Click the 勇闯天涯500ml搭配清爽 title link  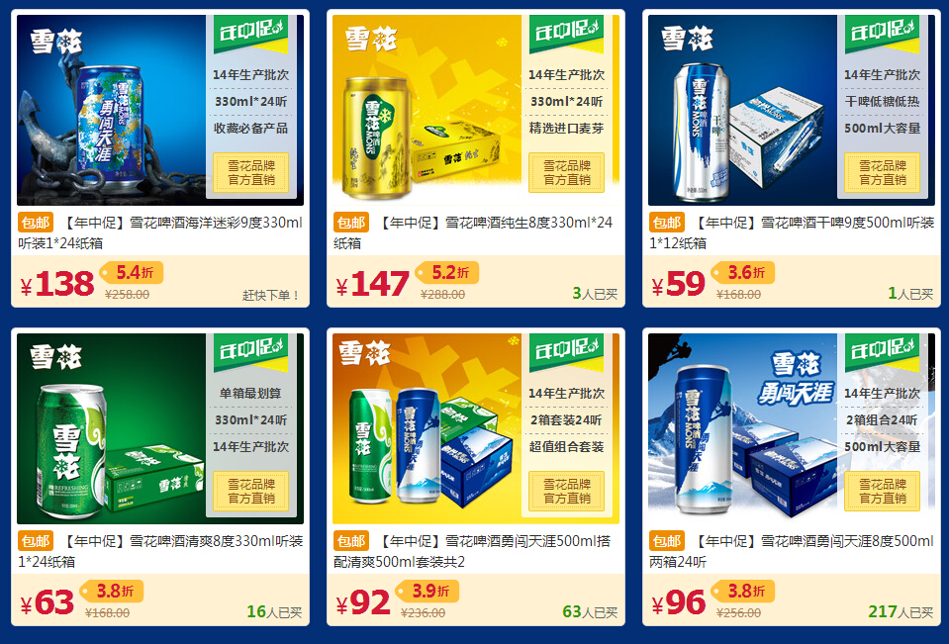473,551
